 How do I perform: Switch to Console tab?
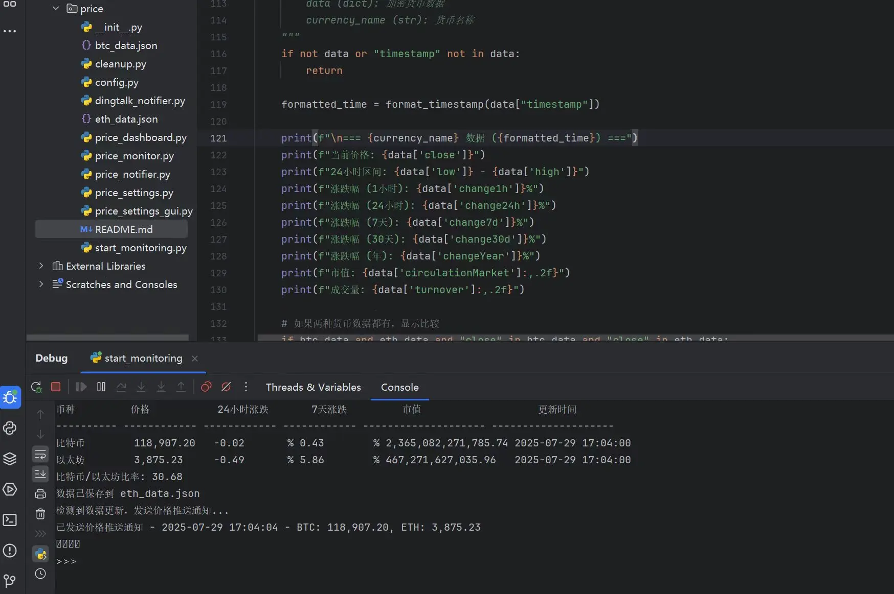pyautogui.click(x=399, y=387)
